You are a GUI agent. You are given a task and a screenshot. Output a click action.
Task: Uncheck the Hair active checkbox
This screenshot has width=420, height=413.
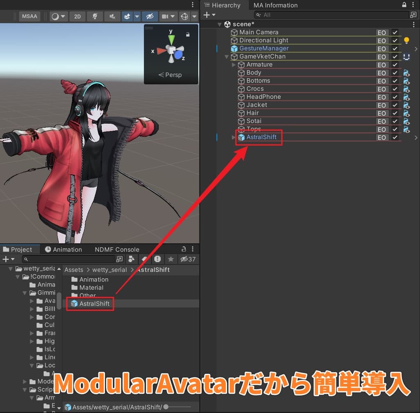(x=395, y=113)
